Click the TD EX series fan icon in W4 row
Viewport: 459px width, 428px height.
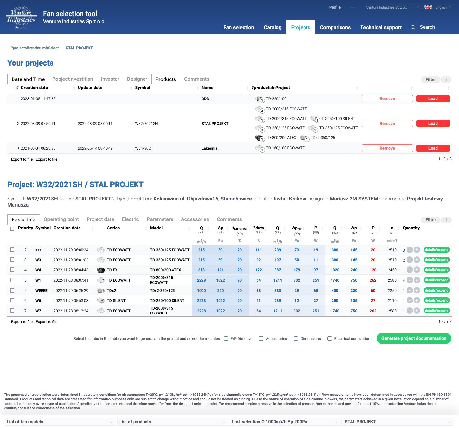click(101, 270)
